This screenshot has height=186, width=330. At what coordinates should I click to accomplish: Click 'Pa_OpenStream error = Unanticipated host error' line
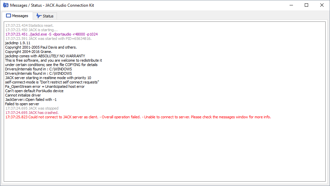point(45,86)
